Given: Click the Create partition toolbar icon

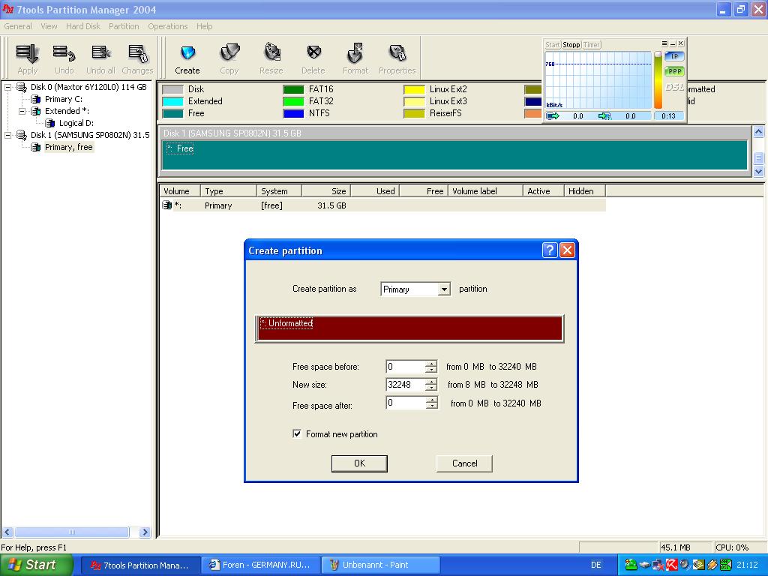Looking at the screenshot, I should point(187,53).
